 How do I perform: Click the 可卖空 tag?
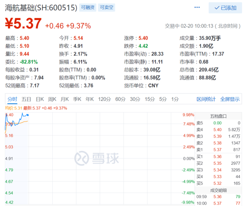tap(107, 7)
